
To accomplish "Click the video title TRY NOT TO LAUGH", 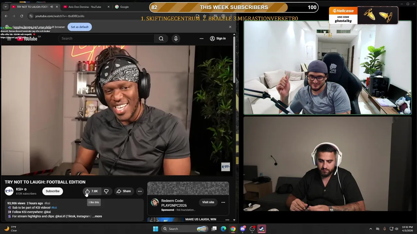I will click(x=45, y=182).
